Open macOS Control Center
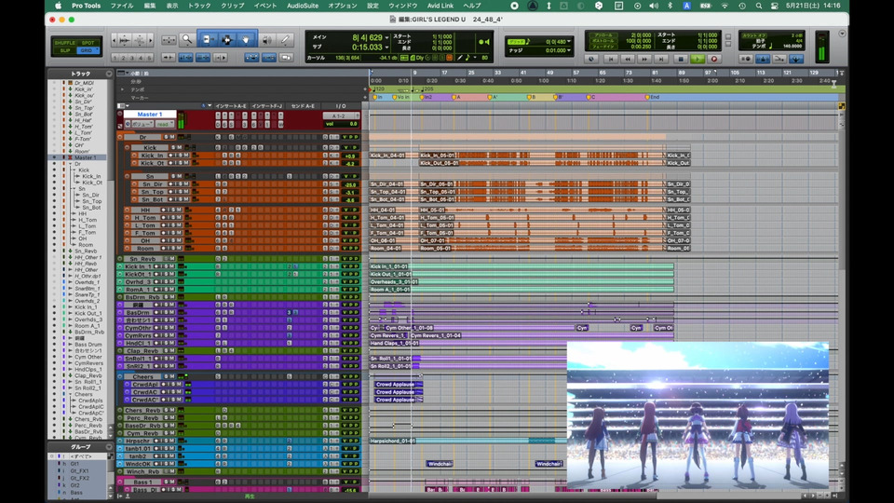The width and height of the screenshot is (894, 503). [774, 6]
